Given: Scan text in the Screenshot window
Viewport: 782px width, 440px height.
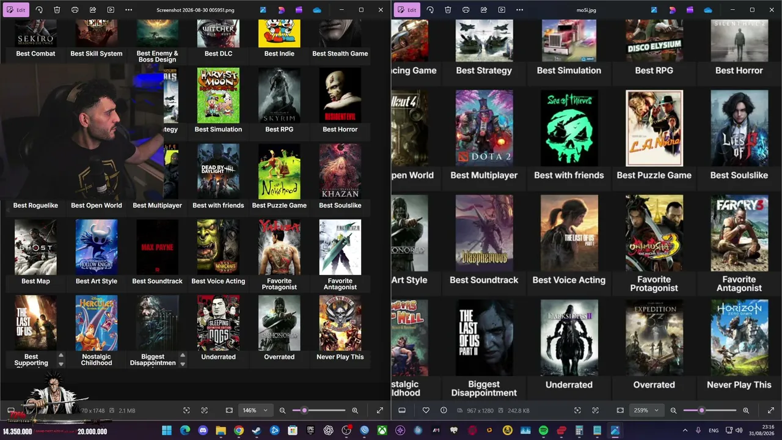Looking at the screenshot, I should tap(205, 411).
